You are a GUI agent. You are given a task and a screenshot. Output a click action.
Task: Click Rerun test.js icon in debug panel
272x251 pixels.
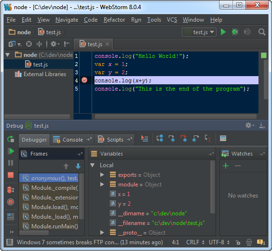point(11,139)
